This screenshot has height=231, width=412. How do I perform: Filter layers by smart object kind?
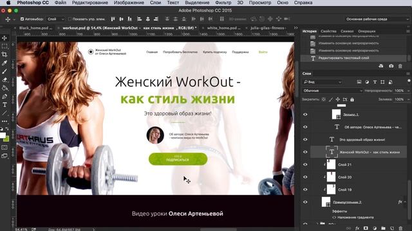pos(391,82)
